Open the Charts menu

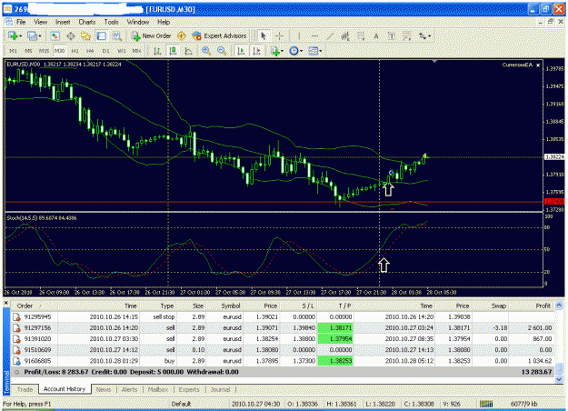87,22
